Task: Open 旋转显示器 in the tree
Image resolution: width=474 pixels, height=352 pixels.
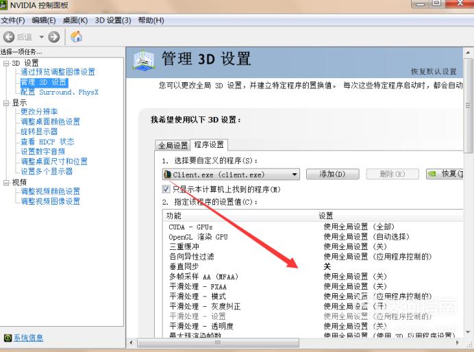Action: point(39,131)
